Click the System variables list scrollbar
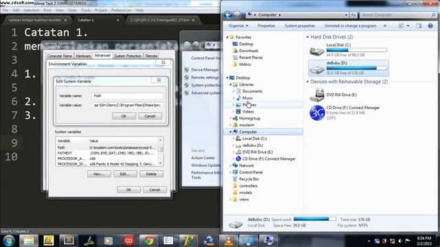Viewport: 440px width, 247px height. click(160, 152)
